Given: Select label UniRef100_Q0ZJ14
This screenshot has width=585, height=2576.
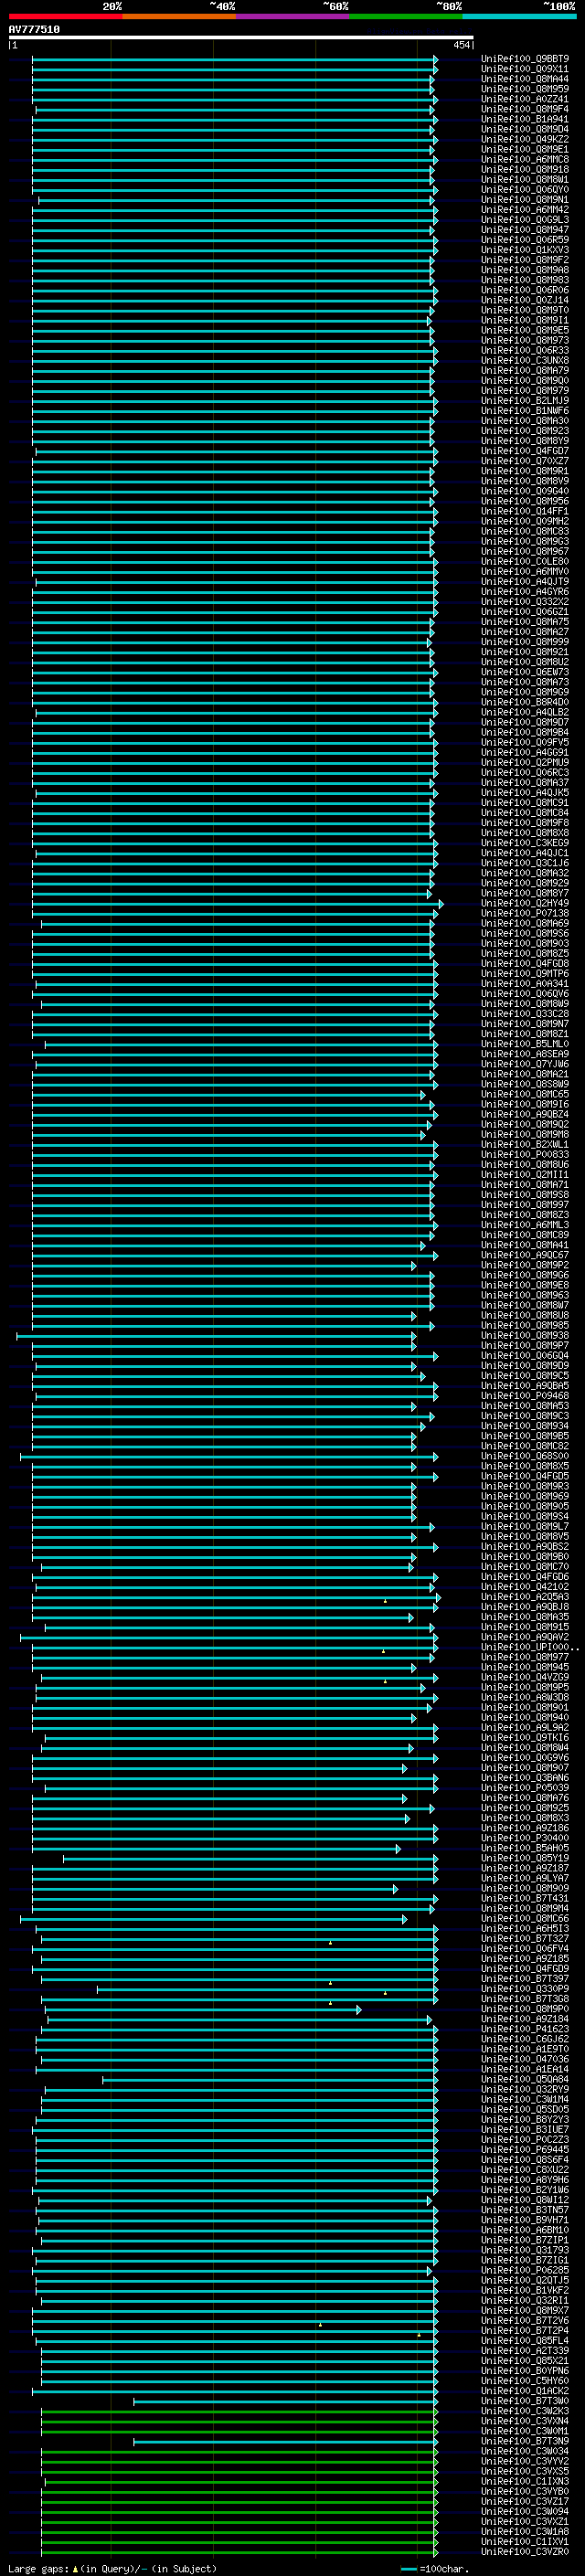Looking at the screenshot, I should click(525, 300).
